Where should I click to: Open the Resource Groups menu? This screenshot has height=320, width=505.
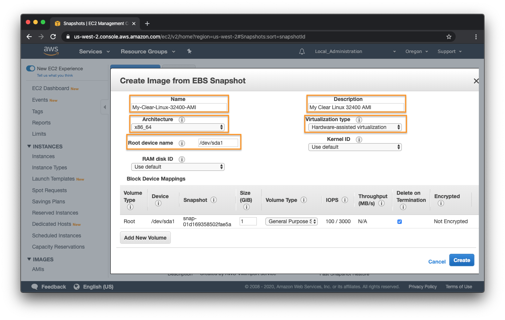148,52
